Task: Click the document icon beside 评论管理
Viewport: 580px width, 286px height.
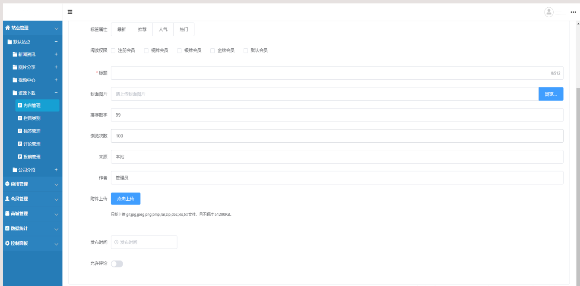Action: point(20,144)
